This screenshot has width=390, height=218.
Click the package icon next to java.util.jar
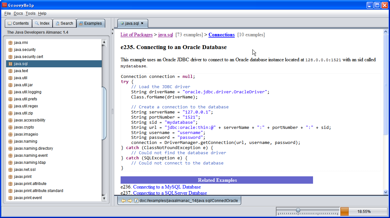point(11,85)
